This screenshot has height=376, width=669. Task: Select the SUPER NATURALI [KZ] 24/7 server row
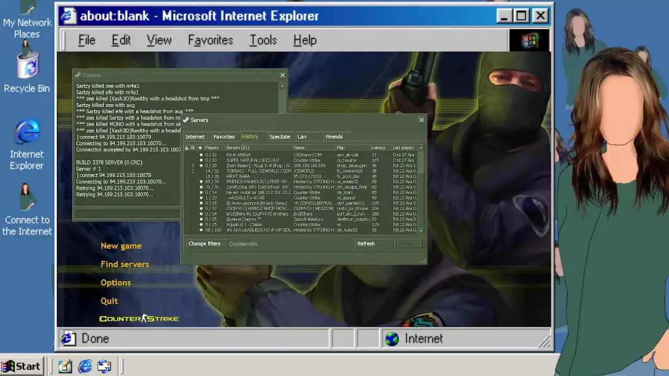click(x=301, y=160)
